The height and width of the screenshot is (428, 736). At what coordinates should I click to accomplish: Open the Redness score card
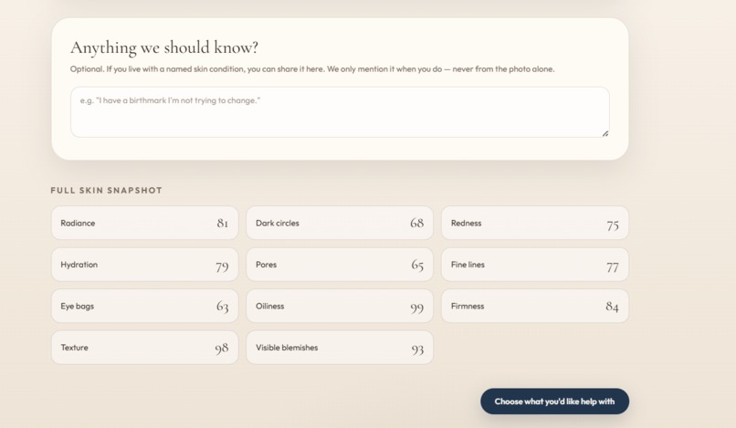point(534,223)
